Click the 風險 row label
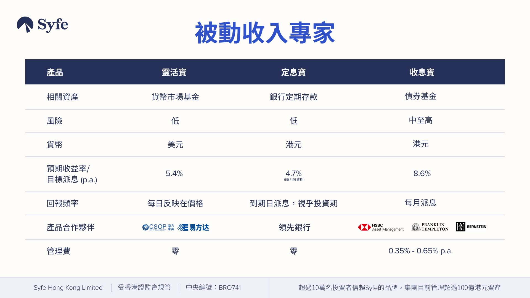This screenshot has width=530, height=298. click(55, 121)
